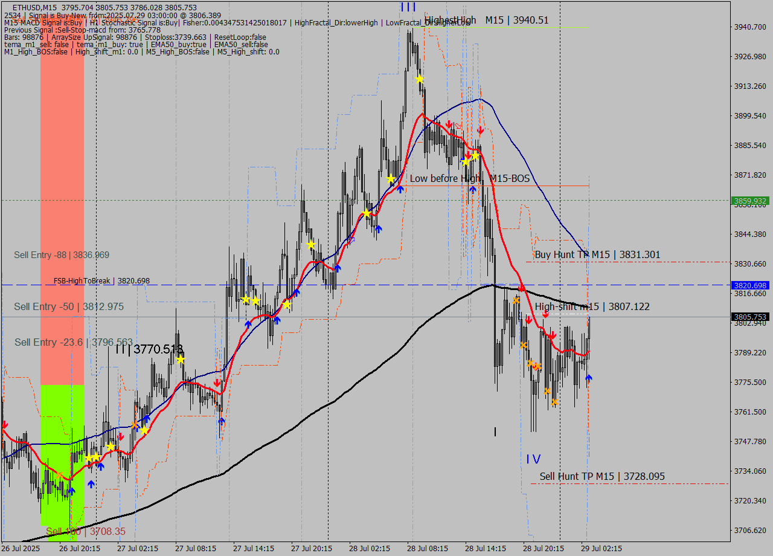Click the Low before High M15-BOS label
Image resolution: width=773 pixels, height=556 pixels.
[469, 178]
